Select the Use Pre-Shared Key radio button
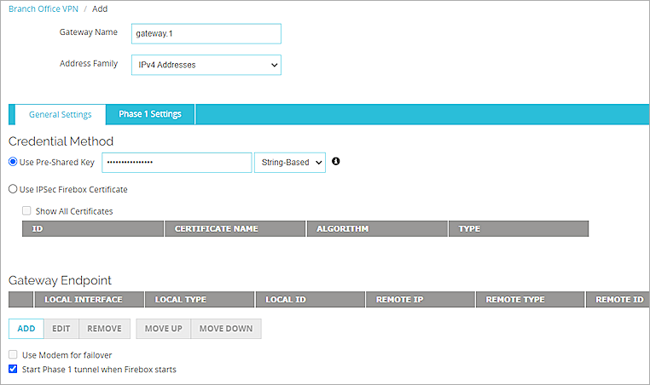650x385 pixels. pyautogui.click(x=13, y=163)
